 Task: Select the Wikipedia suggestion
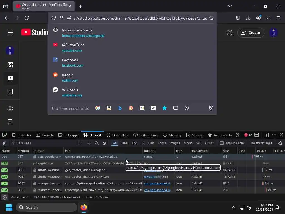coord(132,93)
